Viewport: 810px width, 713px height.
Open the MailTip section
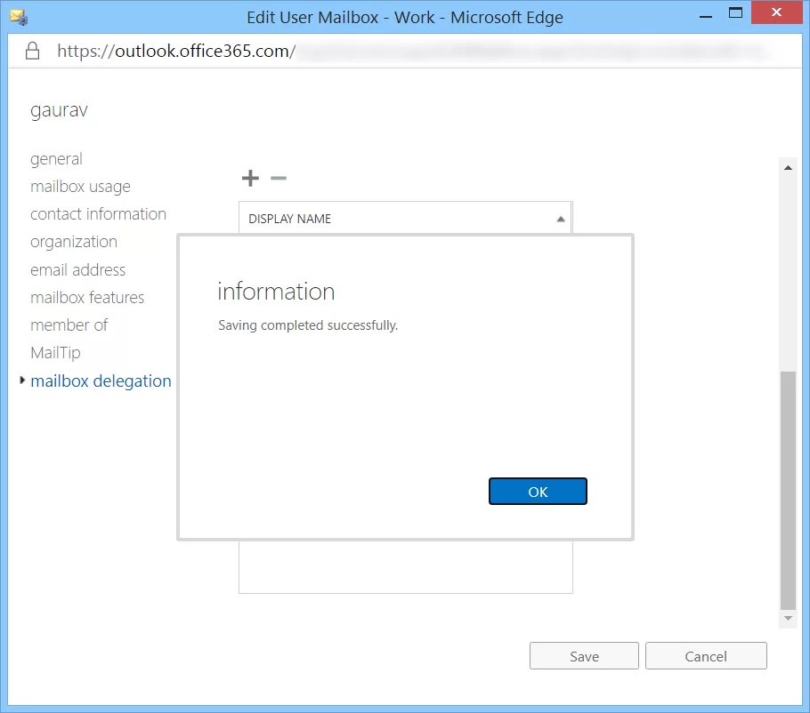[55, 353]
